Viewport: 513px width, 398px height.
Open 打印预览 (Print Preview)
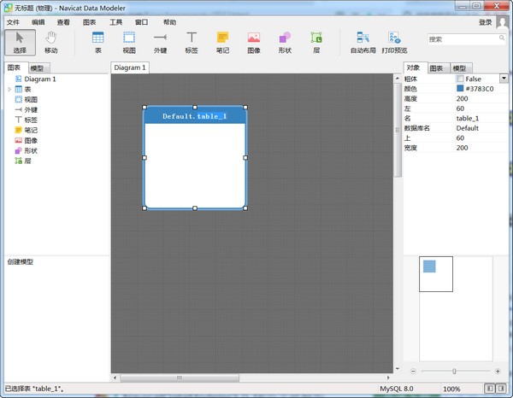coord(394,42)
